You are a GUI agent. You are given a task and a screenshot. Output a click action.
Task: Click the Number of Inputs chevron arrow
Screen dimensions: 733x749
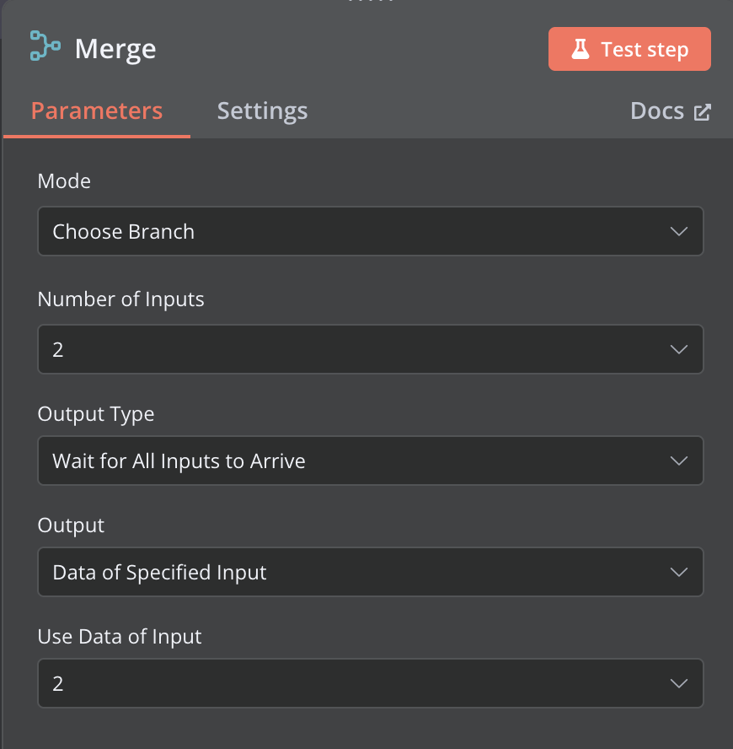point(678,350)
